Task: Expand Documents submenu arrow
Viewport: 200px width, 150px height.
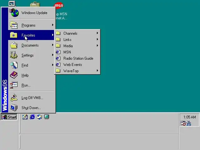Action: [x=53, y=45]
